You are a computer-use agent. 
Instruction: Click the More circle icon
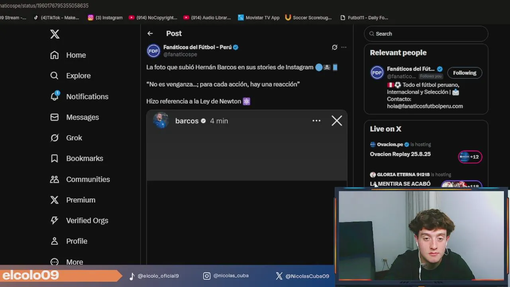click(x=55, y=262)
